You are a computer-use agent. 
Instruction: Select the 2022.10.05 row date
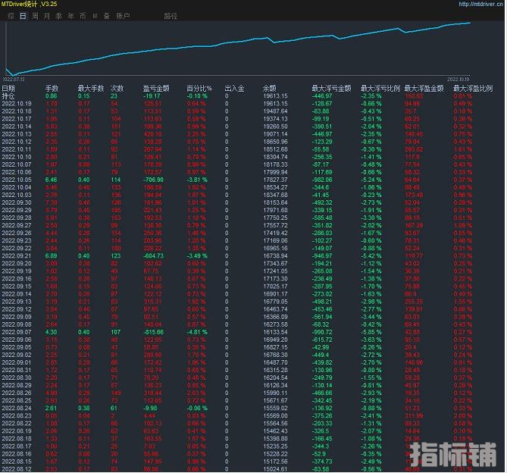17,179
